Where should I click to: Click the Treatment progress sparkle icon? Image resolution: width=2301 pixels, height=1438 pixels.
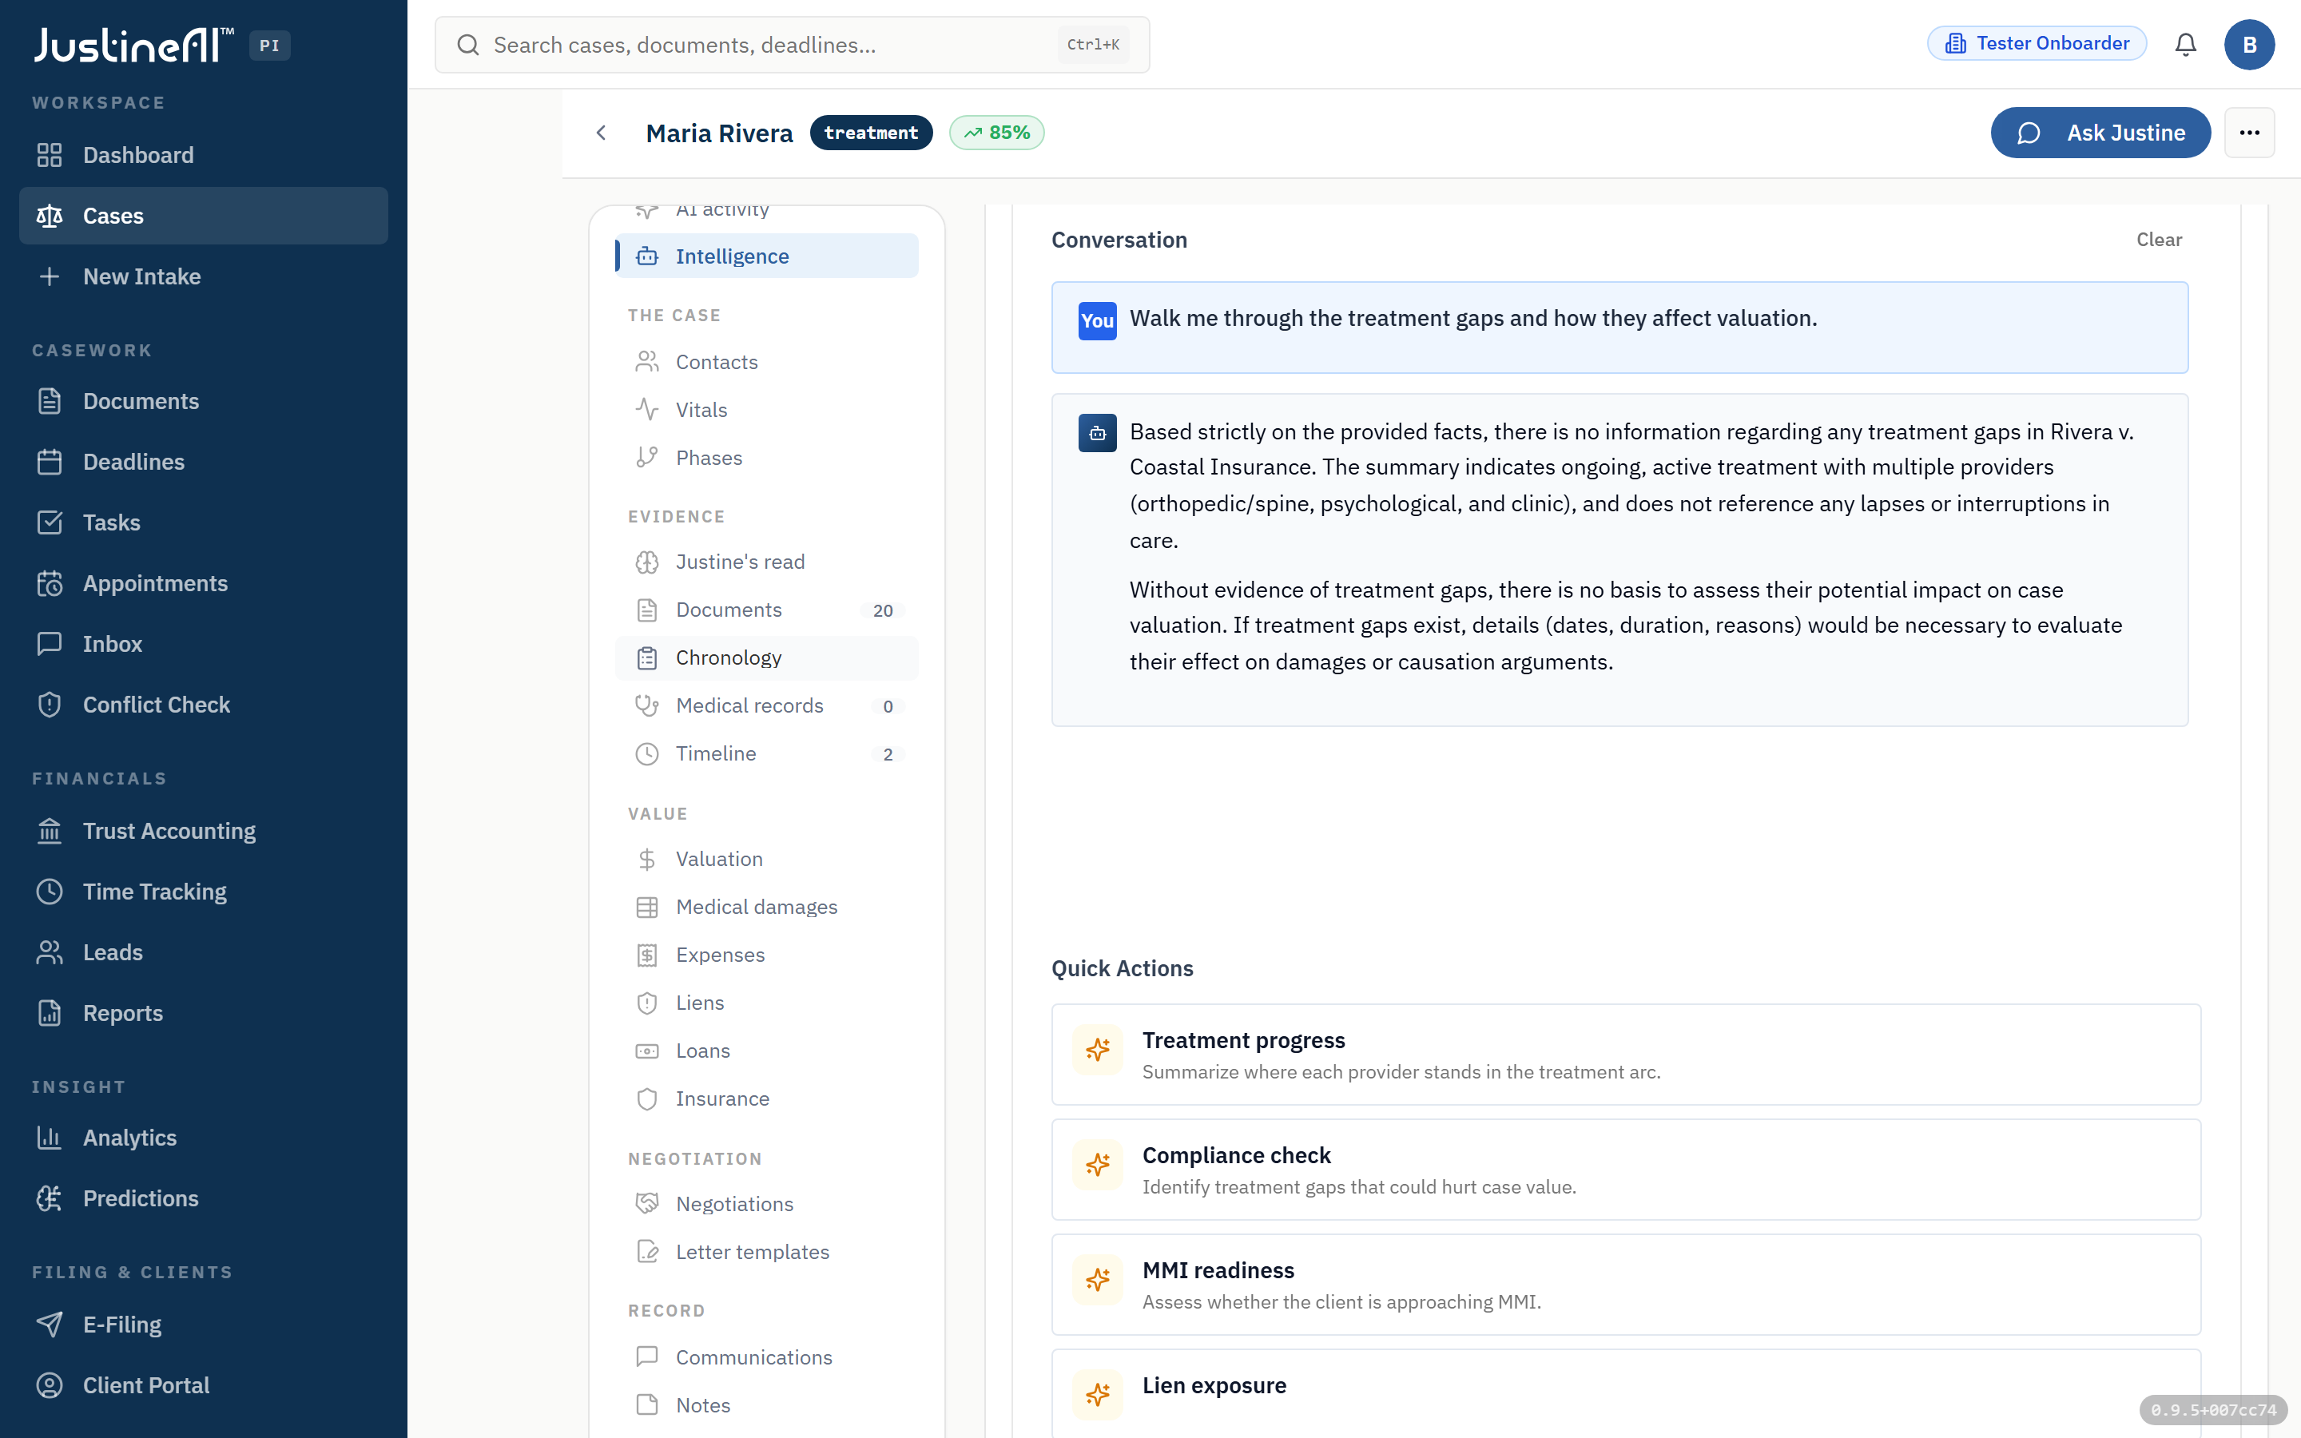(1097, 1050)
